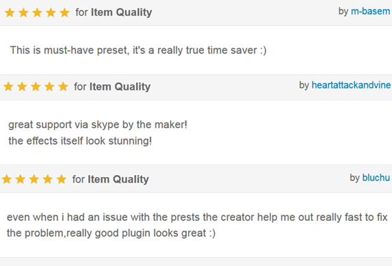Click the 'effects itself look stunning' line

click(x=80, y=141)
